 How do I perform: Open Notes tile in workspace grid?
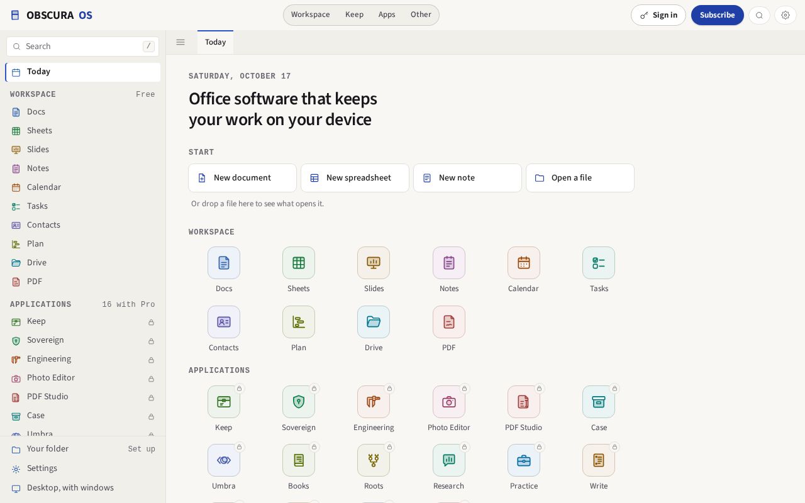click(x=449, y=263)
